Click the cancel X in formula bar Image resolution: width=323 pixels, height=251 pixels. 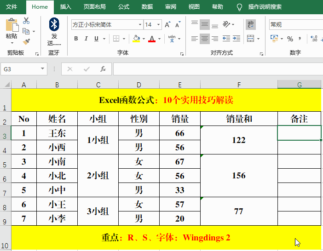pyautogui.click(x=70, y=69)
